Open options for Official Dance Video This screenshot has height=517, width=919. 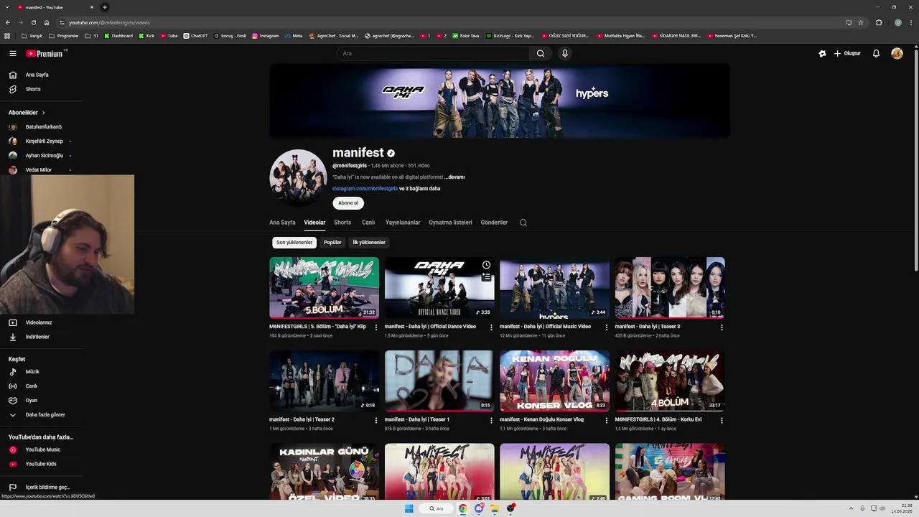click(x=491, y=327)
